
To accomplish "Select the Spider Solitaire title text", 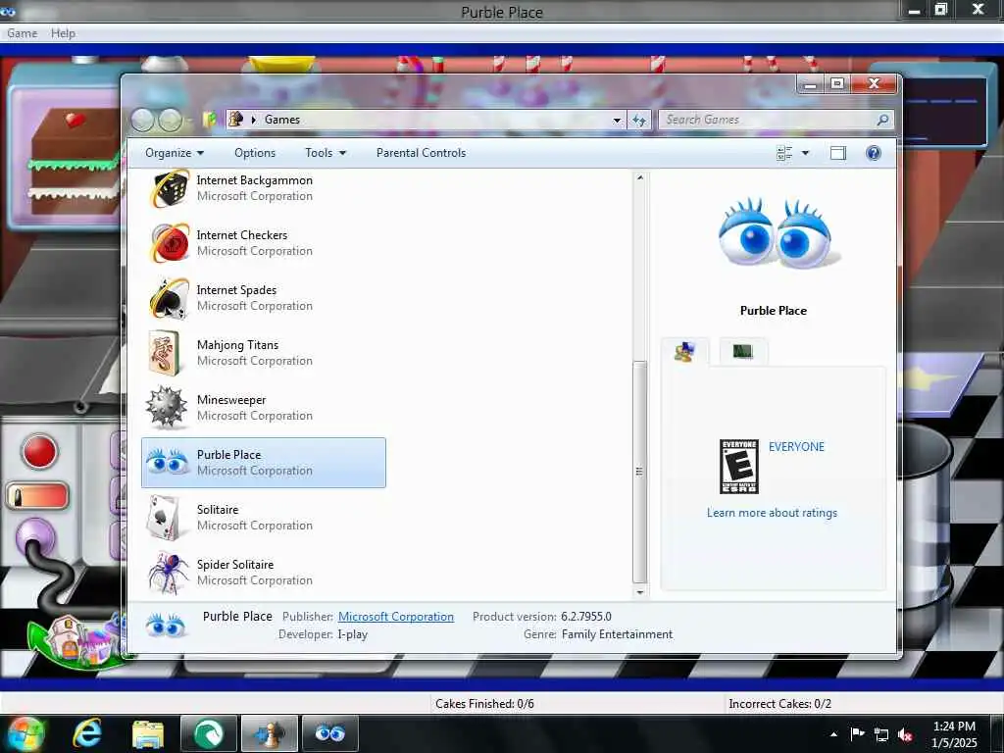I will click(235, 565).
